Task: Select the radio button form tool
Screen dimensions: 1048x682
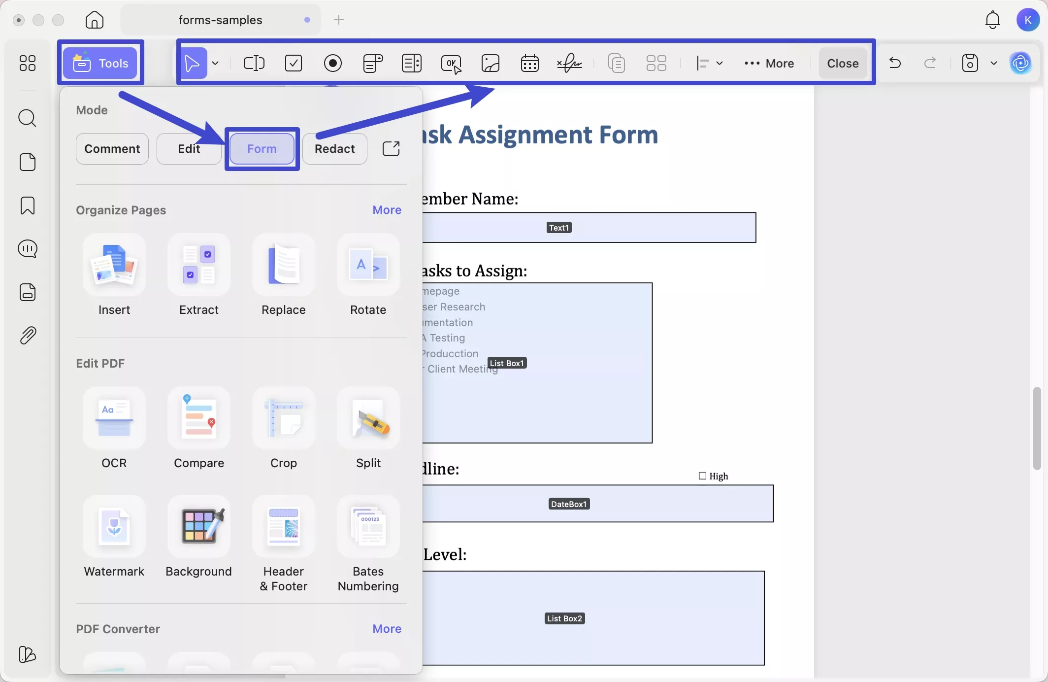Action: coord(333,63)
